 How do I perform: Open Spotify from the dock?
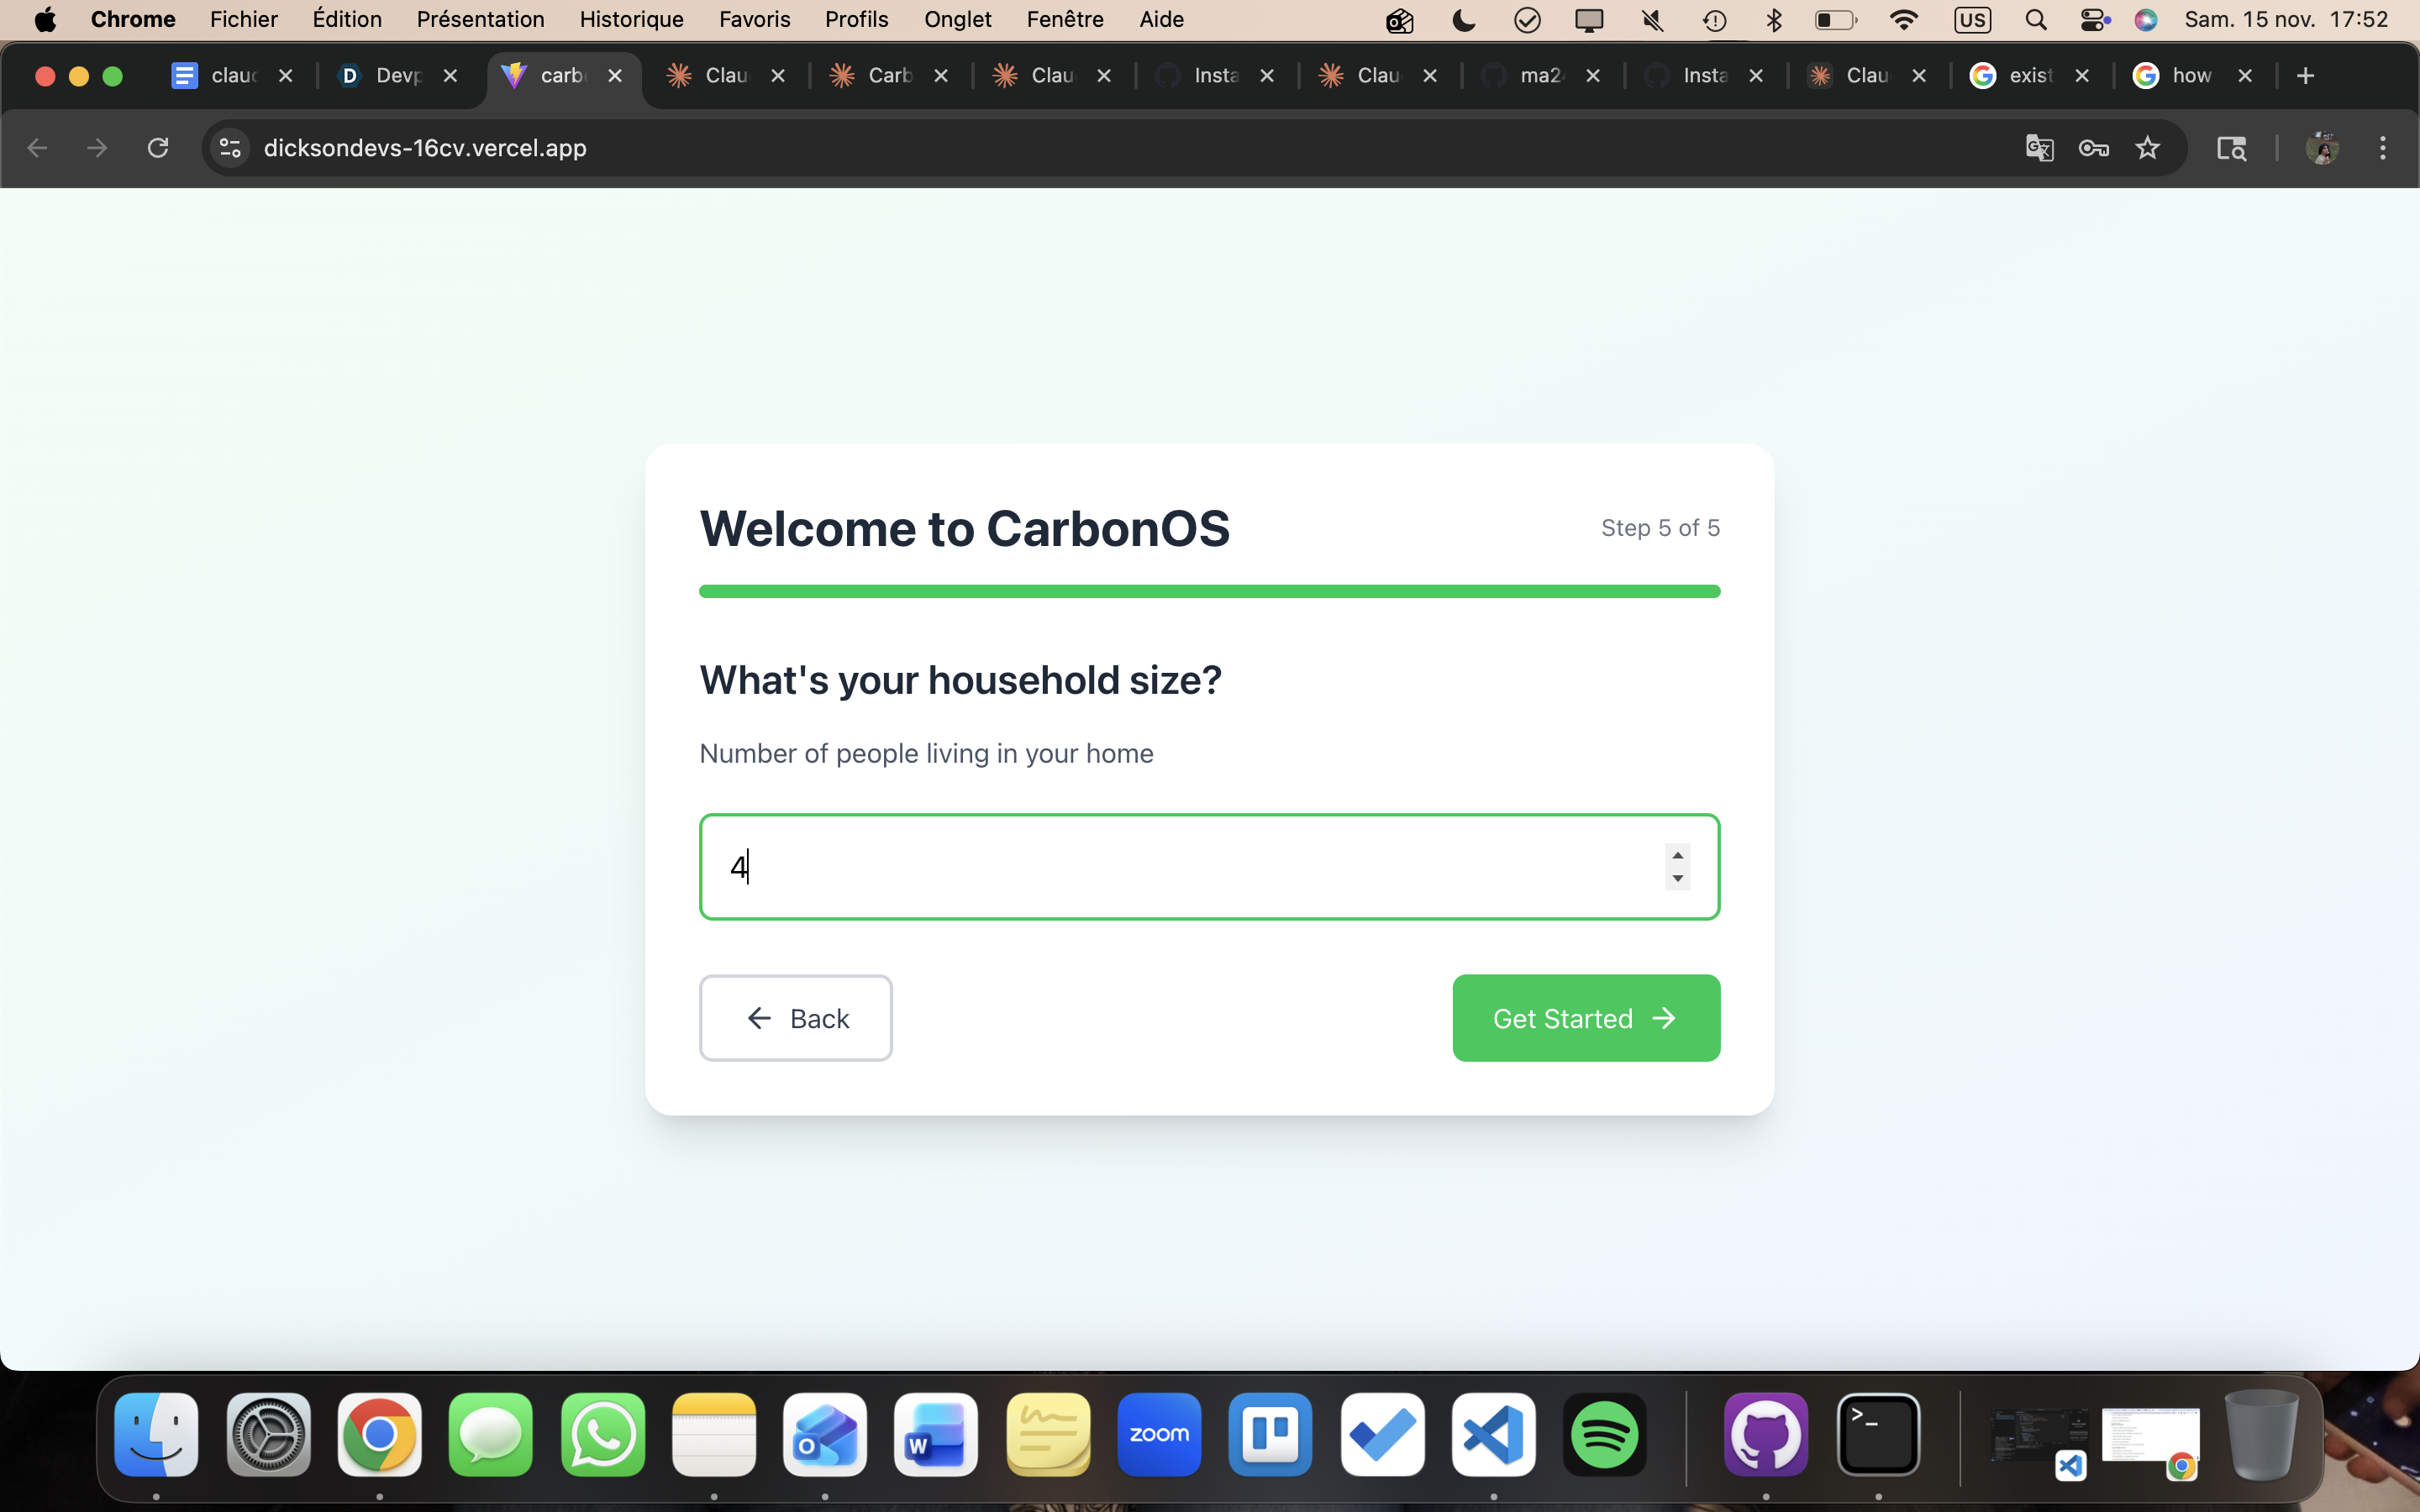tap(1604, 1434)
